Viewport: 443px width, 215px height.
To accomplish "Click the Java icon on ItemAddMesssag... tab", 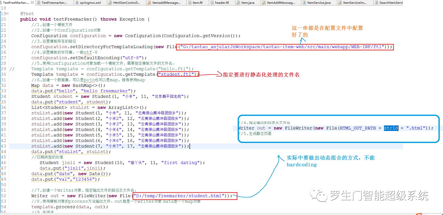I will coord(264,3).
